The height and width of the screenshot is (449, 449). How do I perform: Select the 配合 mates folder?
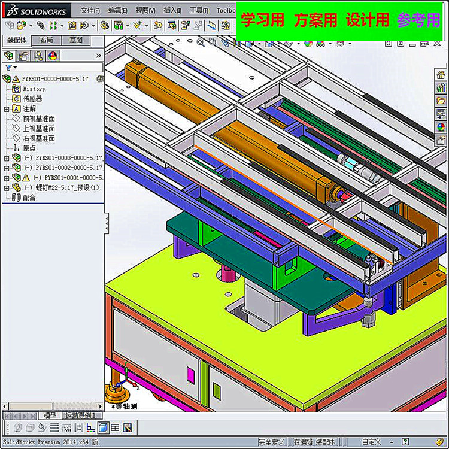tap(29, 198)
